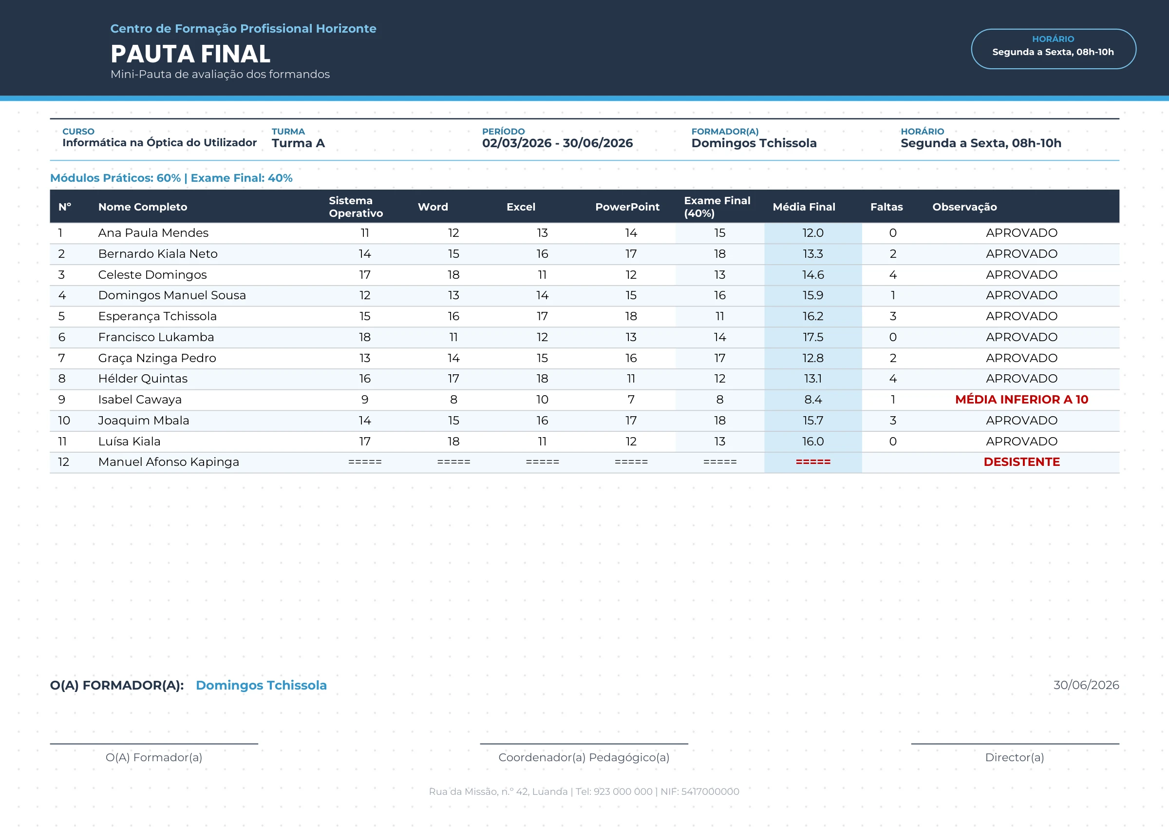The height and width of the screenshot is (827, 1169).
Task: Click the name Esperança Tchissola
Action: pos(157,316)
